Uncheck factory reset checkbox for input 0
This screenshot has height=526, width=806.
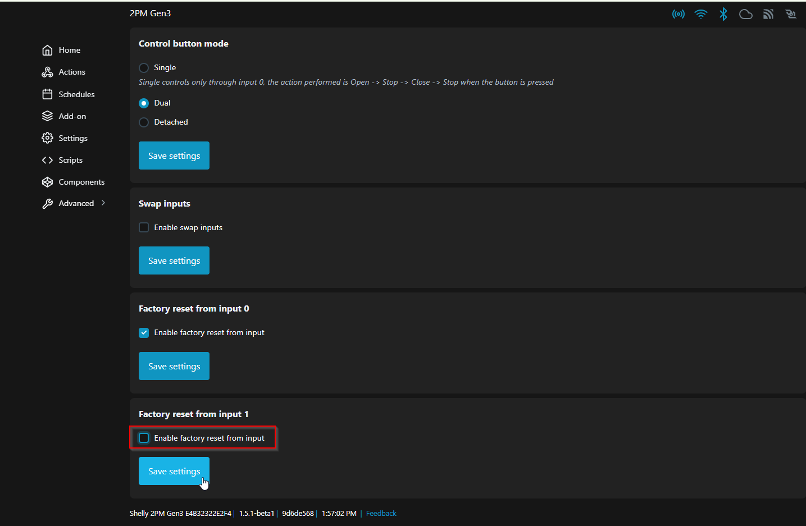pyautogui.click(x=144, y=333)
